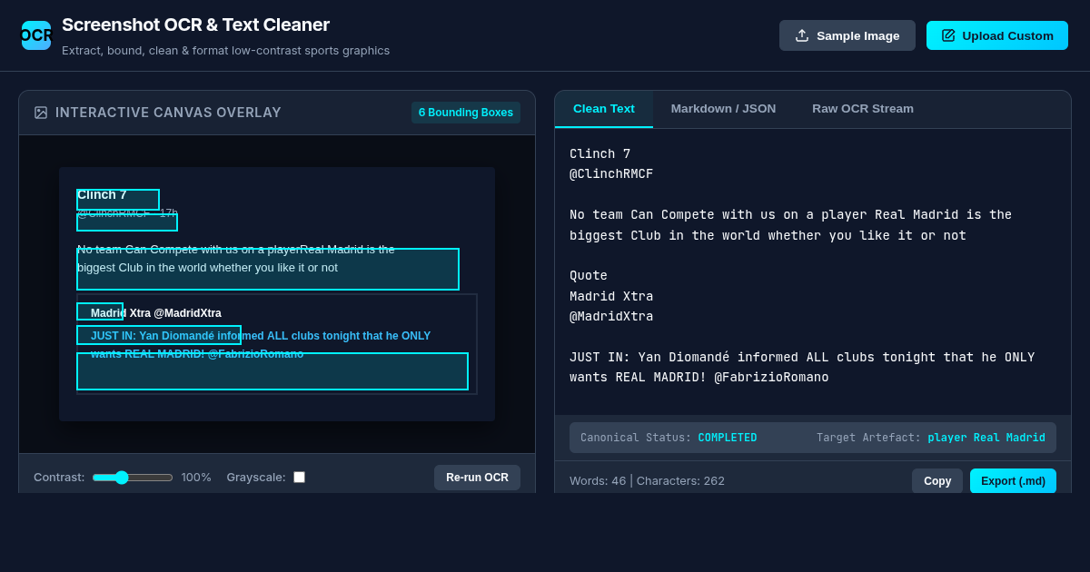Load the Sample Image
This screenshot has height=572, width=1090.
(x=847, y=35)
